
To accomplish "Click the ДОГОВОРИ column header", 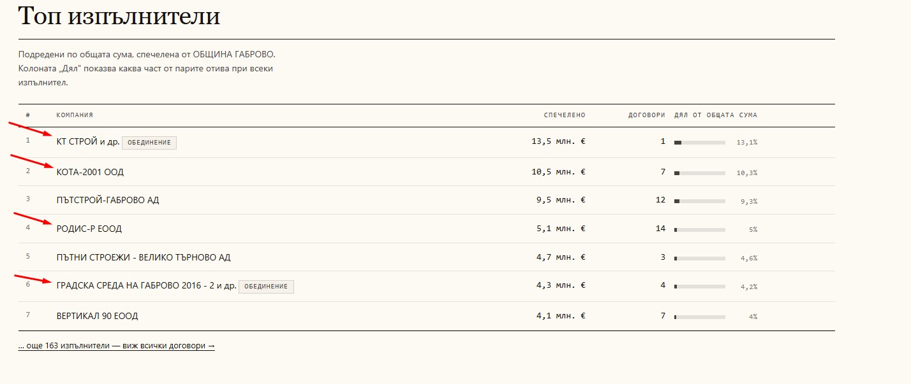I will point(647,115).
